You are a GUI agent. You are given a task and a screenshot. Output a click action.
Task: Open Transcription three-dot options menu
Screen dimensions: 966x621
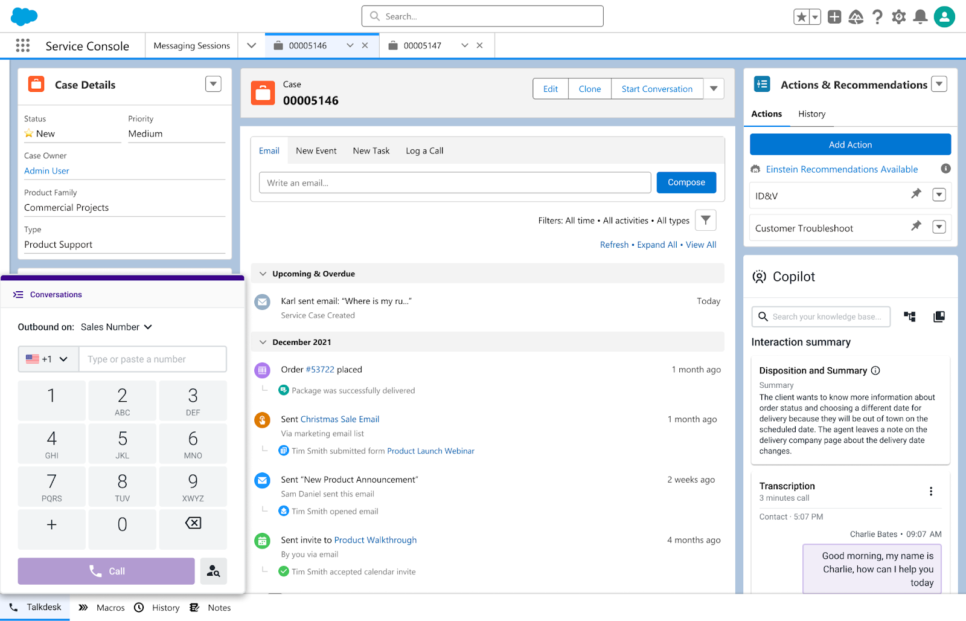931,492
